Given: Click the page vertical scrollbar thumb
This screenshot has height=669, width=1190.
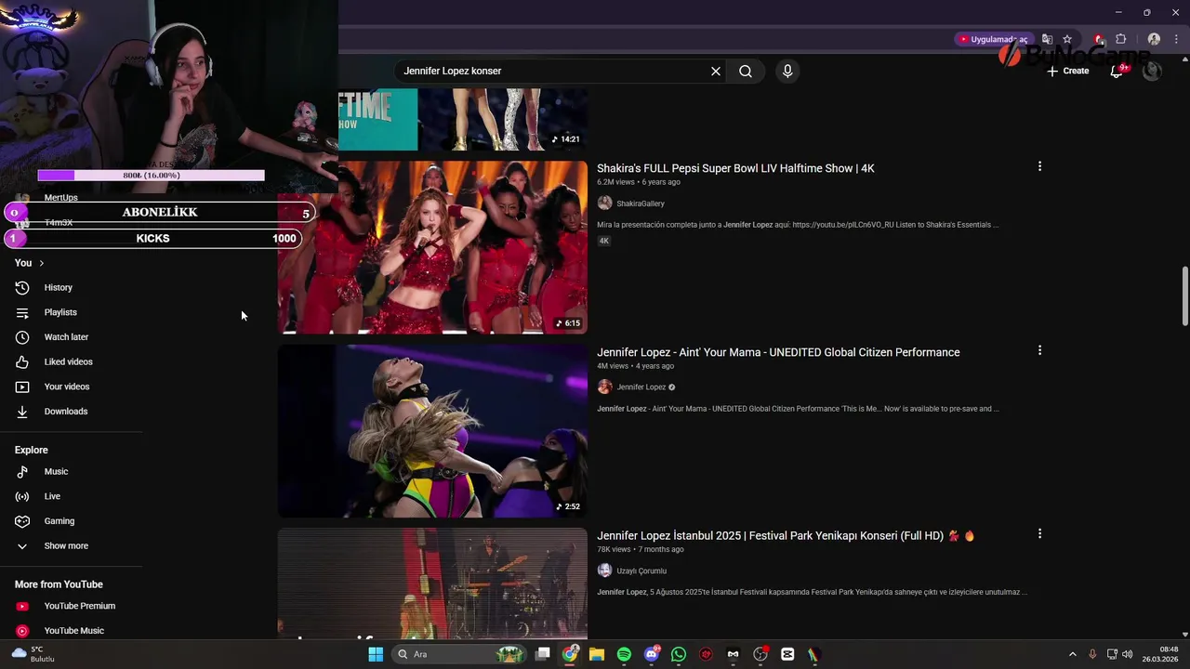Looking at the screenshot, I should pos(1184,296).
